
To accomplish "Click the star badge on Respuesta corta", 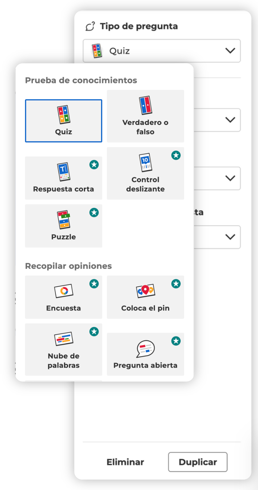I will click(94, 165).
